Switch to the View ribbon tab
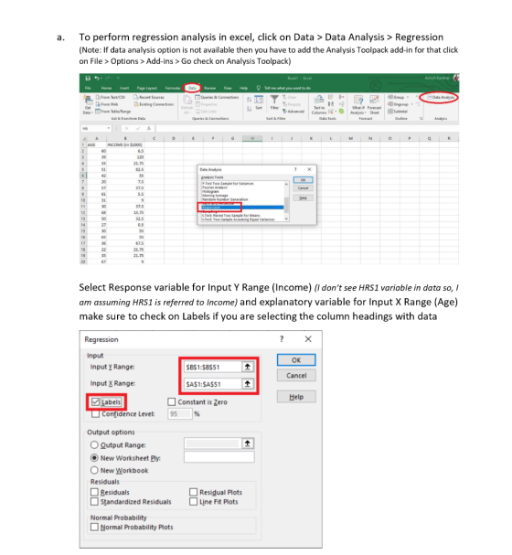The image size is (512, 555). coord(228,88)
